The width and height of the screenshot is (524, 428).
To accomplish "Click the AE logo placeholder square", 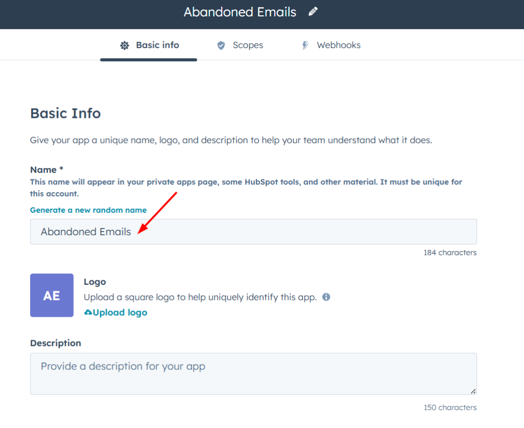I will point(51,295).
